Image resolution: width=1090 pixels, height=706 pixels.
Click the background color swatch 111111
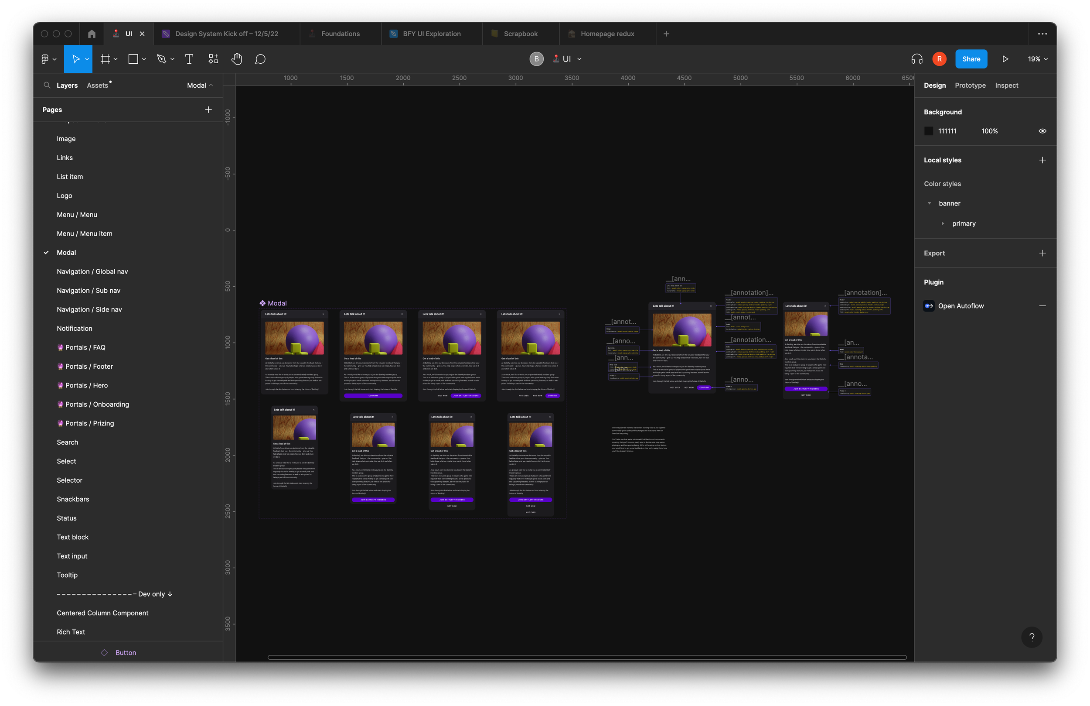tap(928, 131)
